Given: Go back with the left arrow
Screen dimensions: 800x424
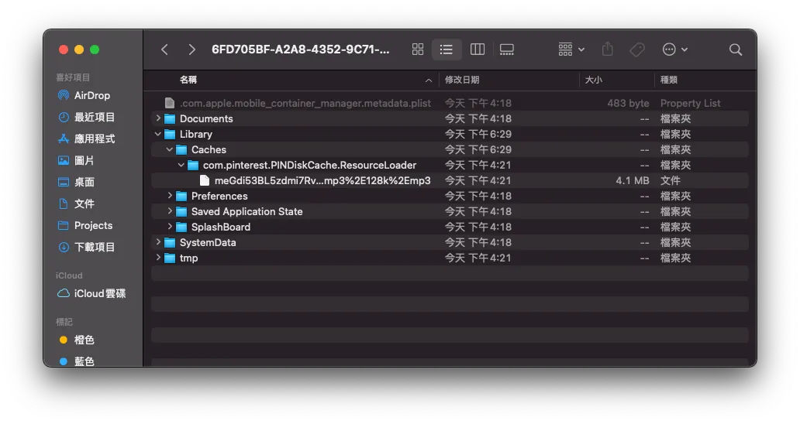Looking at the screenshot, I should tap(164, 50).
